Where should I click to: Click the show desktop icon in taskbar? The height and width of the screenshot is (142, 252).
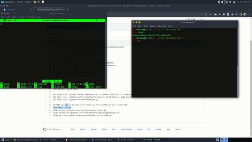tap(218, 140)
